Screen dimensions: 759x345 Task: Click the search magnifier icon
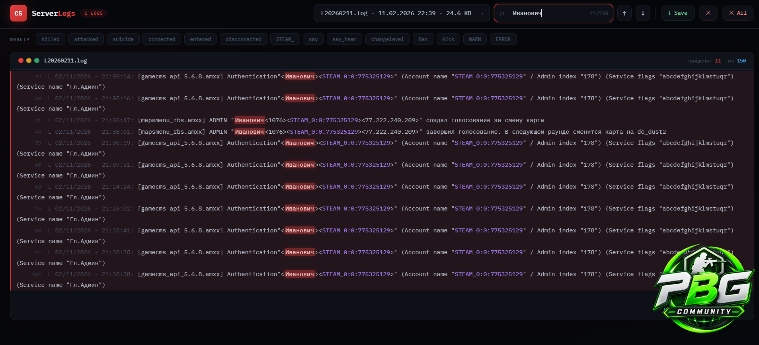[x=502, y=14]
